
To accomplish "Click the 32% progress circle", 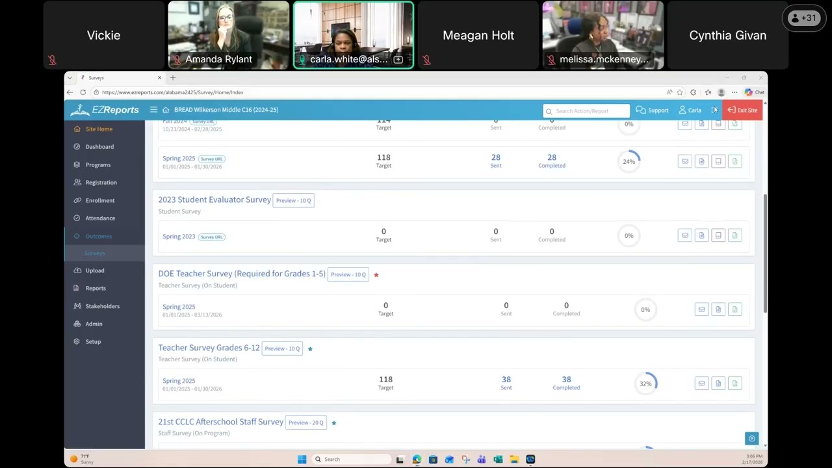I will point(645,383).
